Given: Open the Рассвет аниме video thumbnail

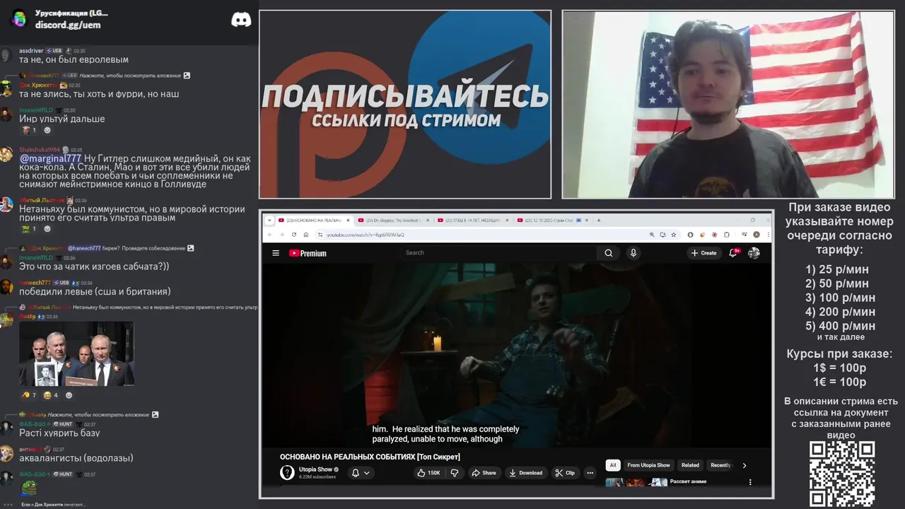Looking at the screenshot, I should pos(636,483).
